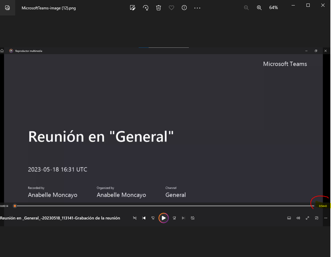Go to previous track
331x257 pixels.
144,218
